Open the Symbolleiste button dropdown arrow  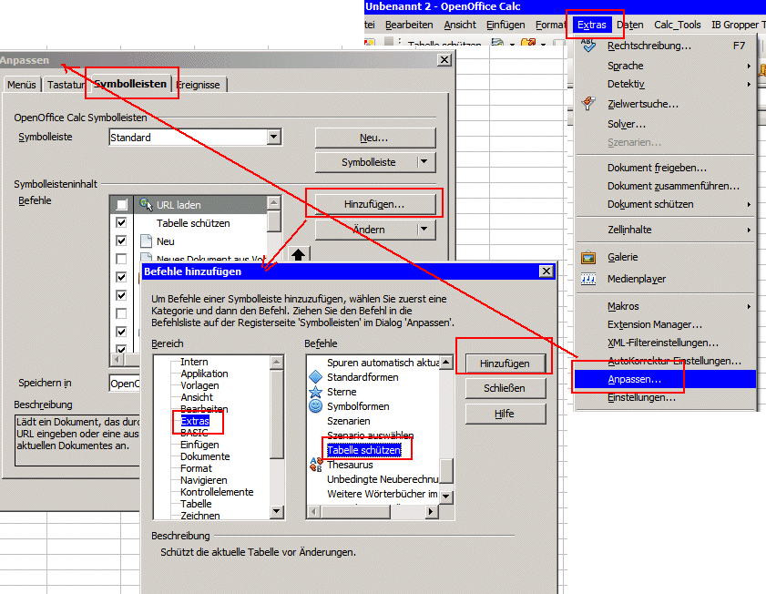[424, 161]
